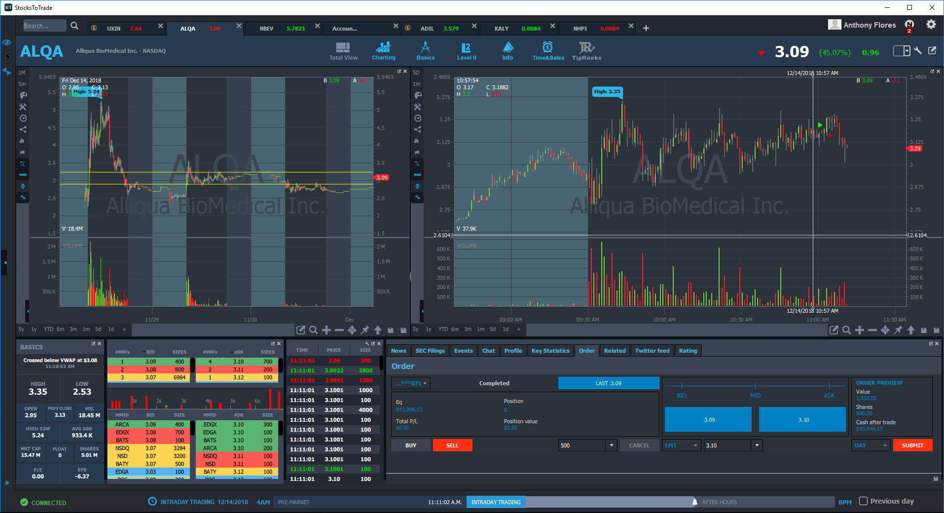Toggle IND indicators on the intraday chart
The width and height of the screenshot is (944, 513).
[x=418, y=175]
